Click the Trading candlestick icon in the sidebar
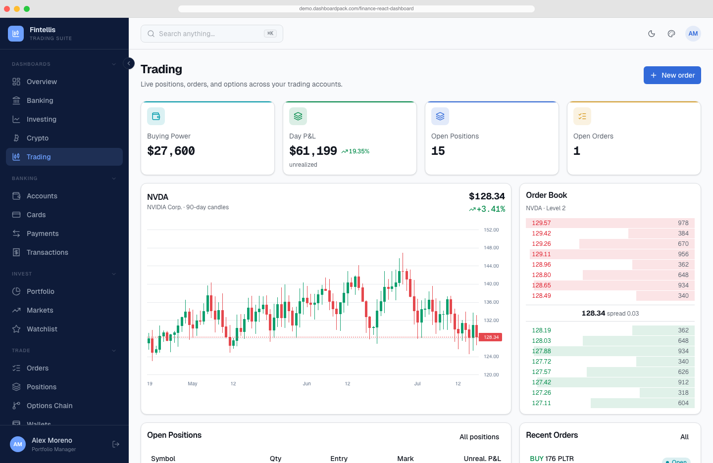This screenshot has height=463, width=713. (16, 157)
